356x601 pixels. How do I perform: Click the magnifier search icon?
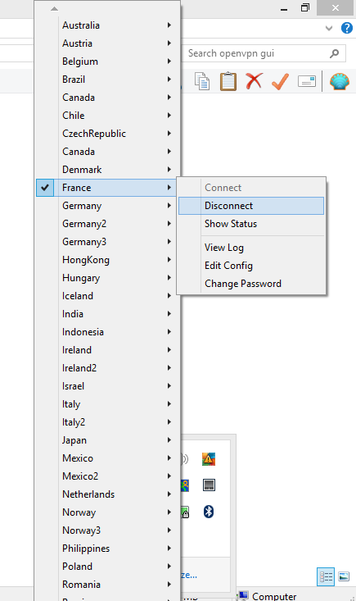[334, 53]
